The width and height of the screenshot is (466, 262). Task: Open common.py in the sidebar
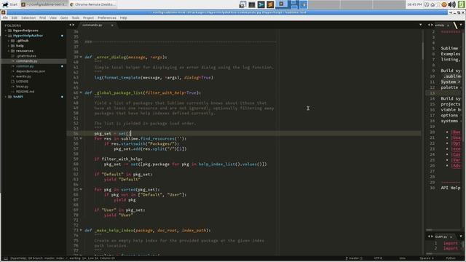tap(25, 66)
